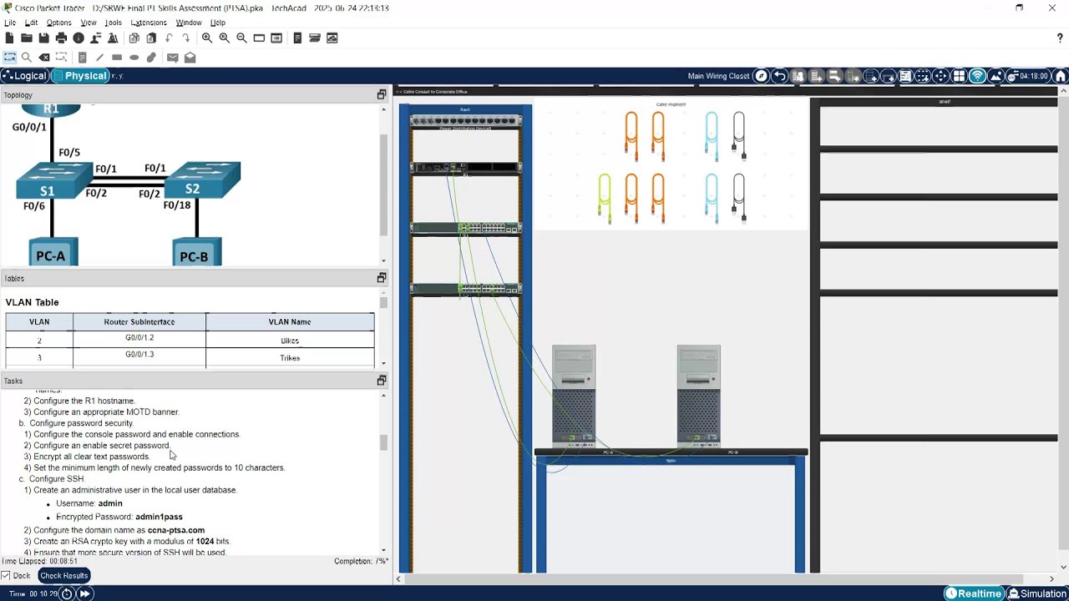Select the Draw Ellipse tool
This screenshot has height=601, width=1069.
coord(134,58)
